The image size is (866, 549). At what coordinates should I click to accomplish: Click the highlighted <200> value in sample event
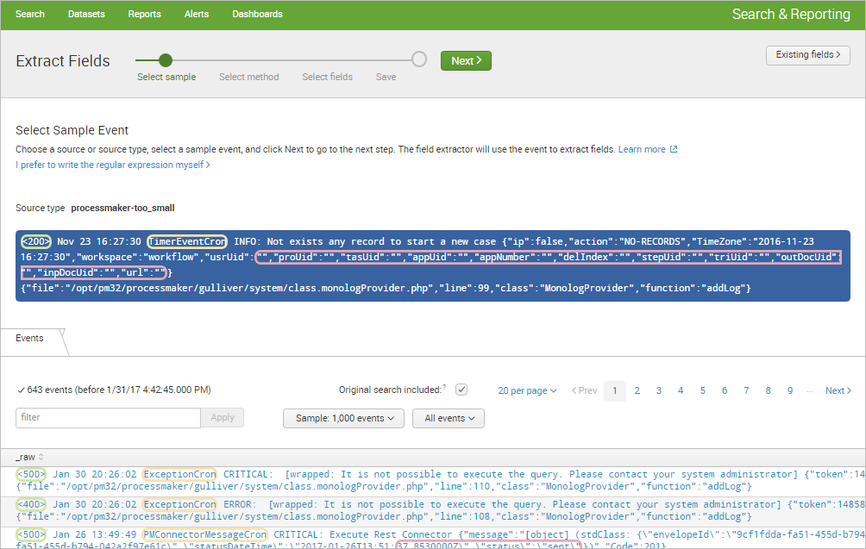coord(36,242)
